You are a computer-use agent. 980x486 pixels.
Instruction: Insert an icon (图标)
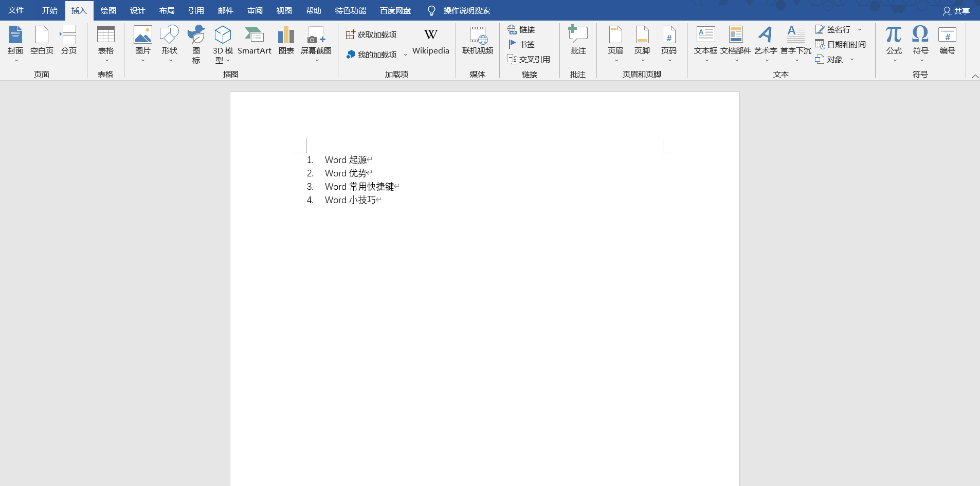click(x=196, y=44)
